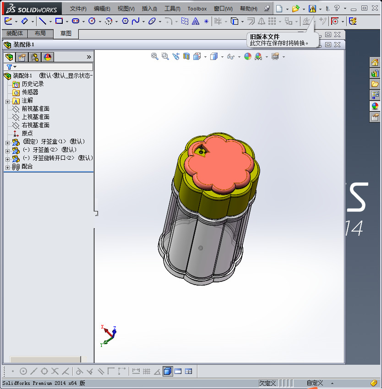This screenshot has width=382, height=389.
Task: Click the Open document icon
Action: (x=295, y=9)
